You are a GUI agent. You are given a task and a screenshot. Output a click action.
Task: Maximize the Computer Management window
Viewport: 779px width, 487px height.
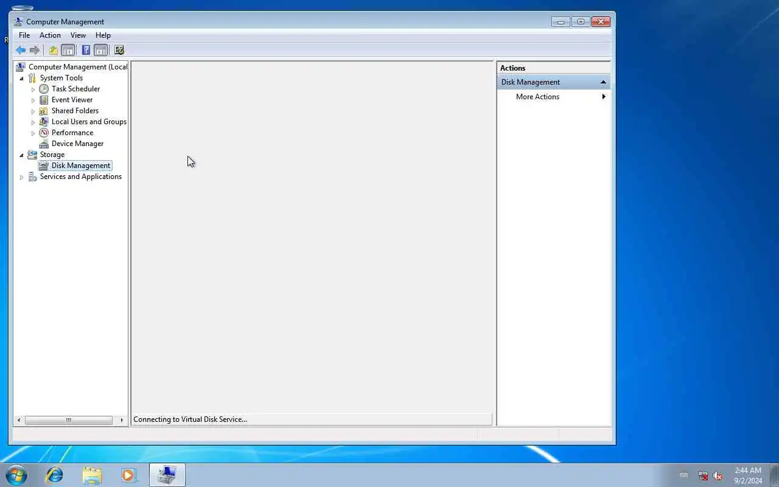pyautogui.click(x=581, y=22)
